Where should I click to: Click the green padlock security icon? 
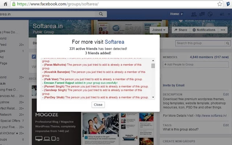pyautogui.click(x=14, y=4)
